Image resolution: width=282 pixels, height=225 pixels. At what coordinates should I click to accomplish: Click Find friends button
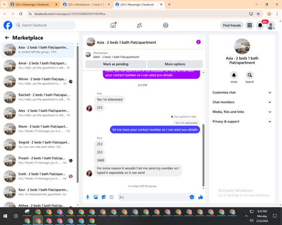pos(232,25)
